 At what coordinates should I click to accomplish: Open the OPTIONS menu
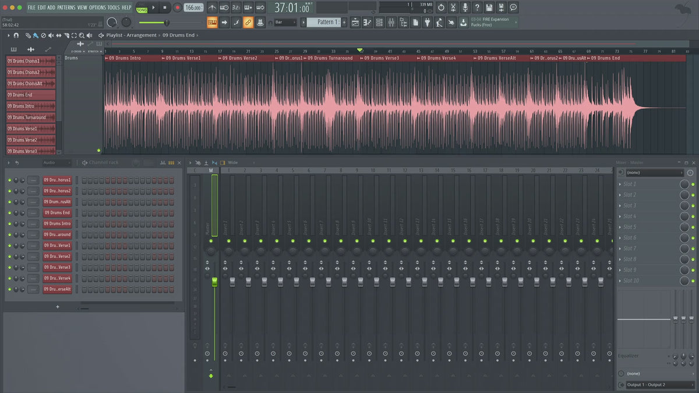[x=97, y=8]
